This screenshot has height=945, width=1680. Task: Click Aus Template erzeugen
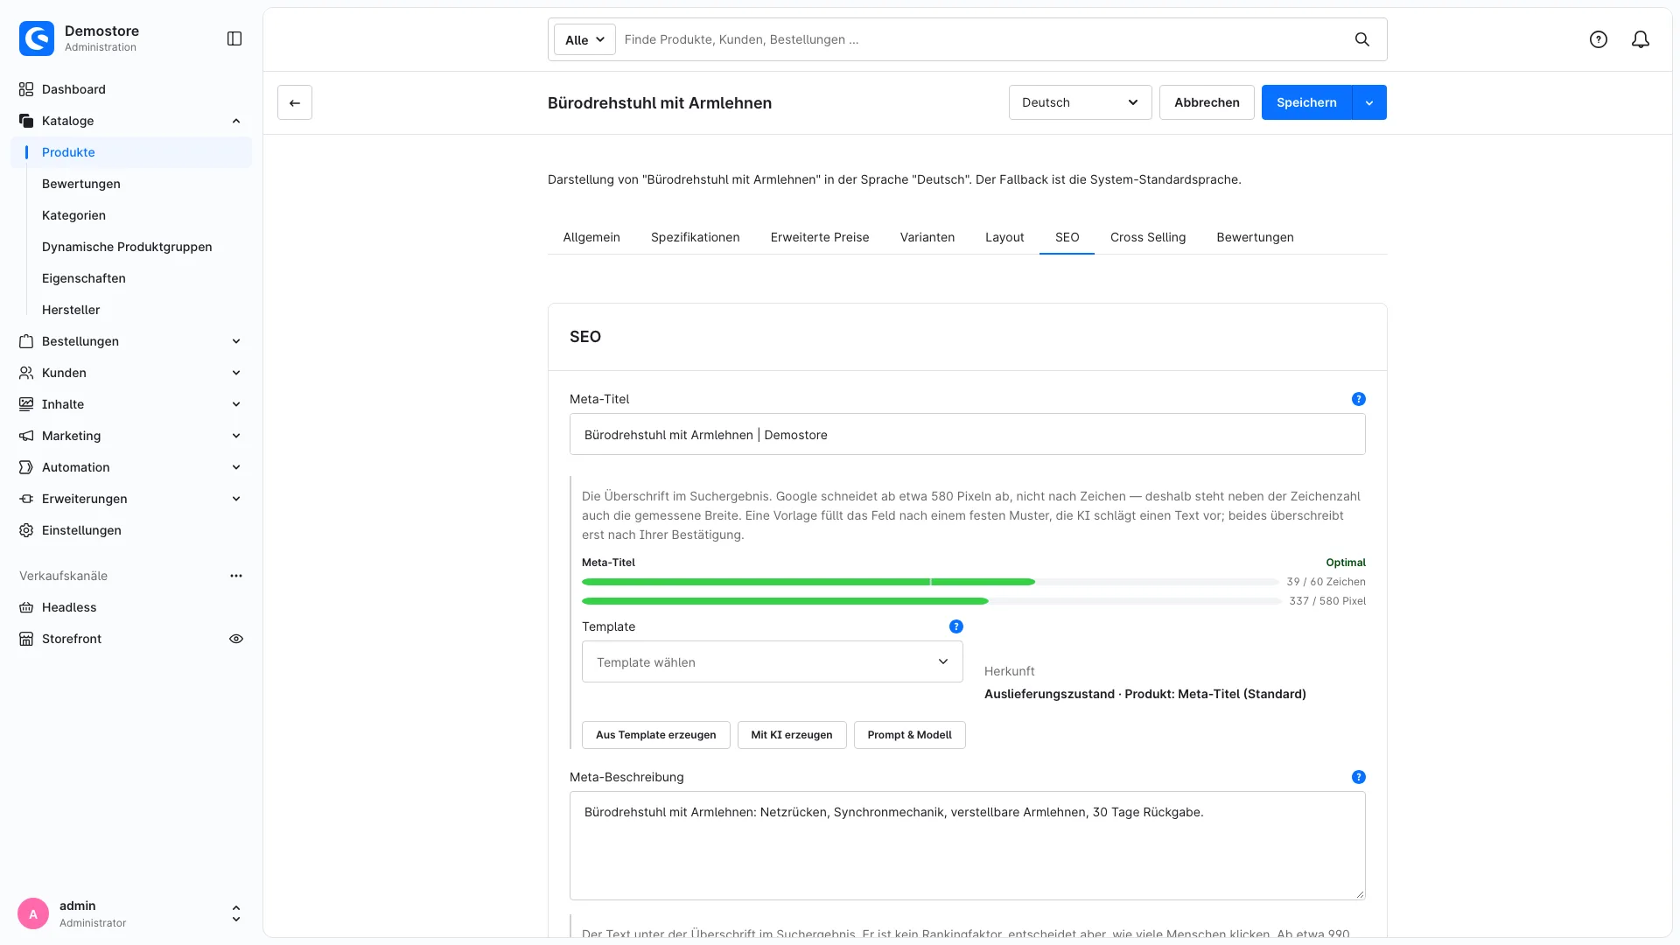656,735
